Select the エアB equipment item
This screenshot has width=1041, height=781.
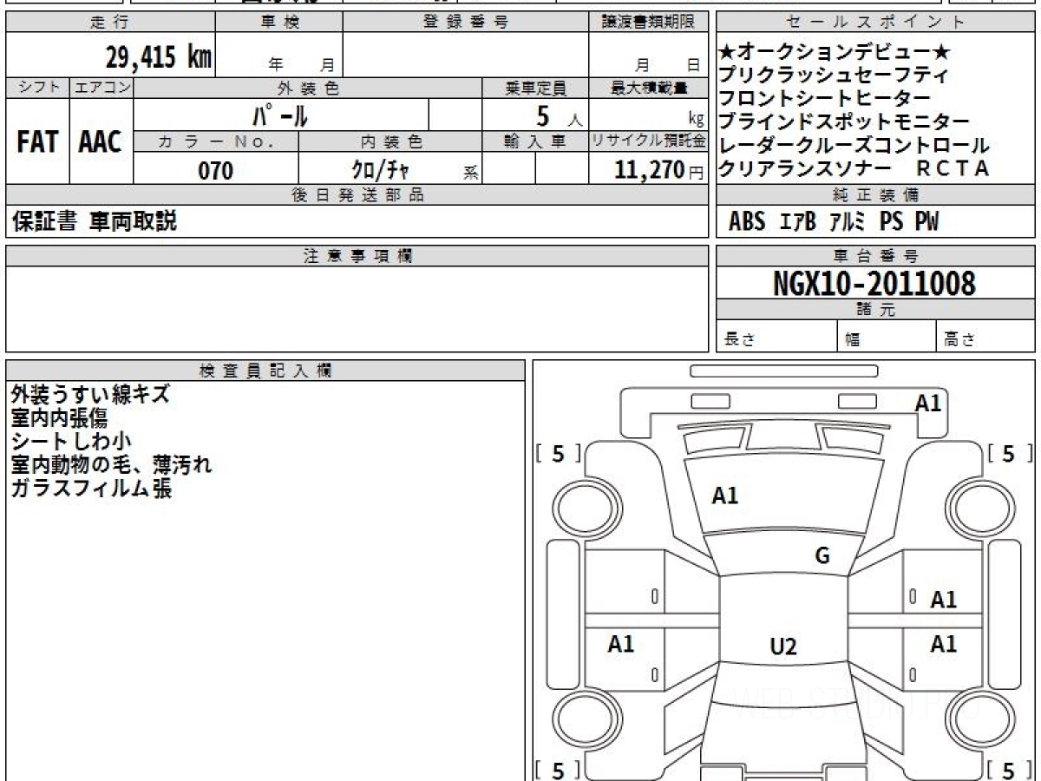click(797, 222)
